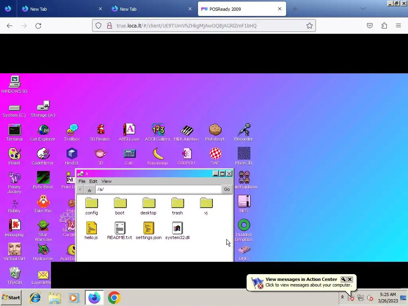
Task: Click the /a/ path input field
Action: pyautogui.click(x=158, y=189)
